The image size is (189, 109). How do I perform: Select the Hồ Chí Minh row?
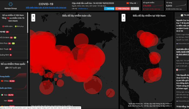point(13,38)
